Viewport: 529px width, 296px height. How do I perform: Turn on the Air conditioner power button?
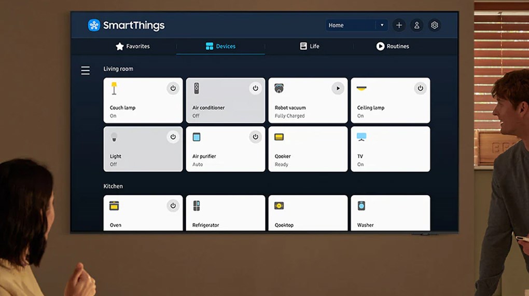(x=255, y=88)
